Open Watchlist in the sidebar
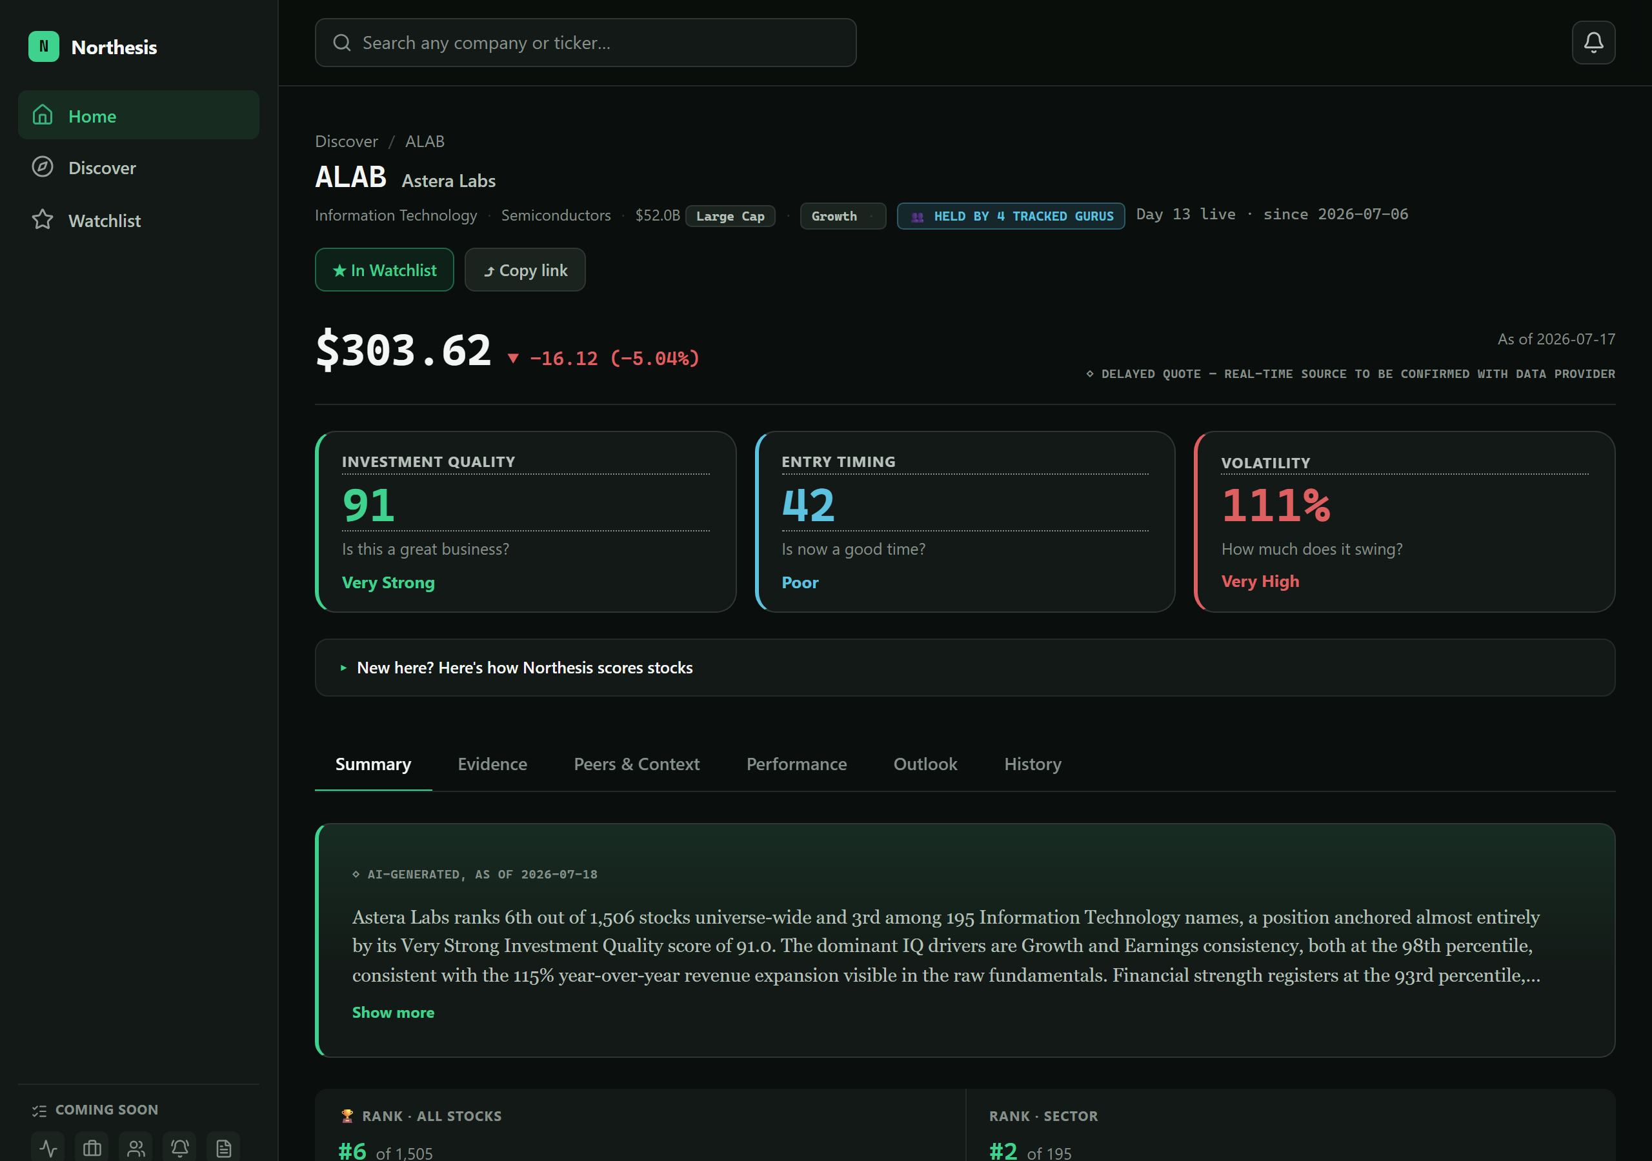The height and width of the screenshot is (1161, 1652). click(139, 220)
